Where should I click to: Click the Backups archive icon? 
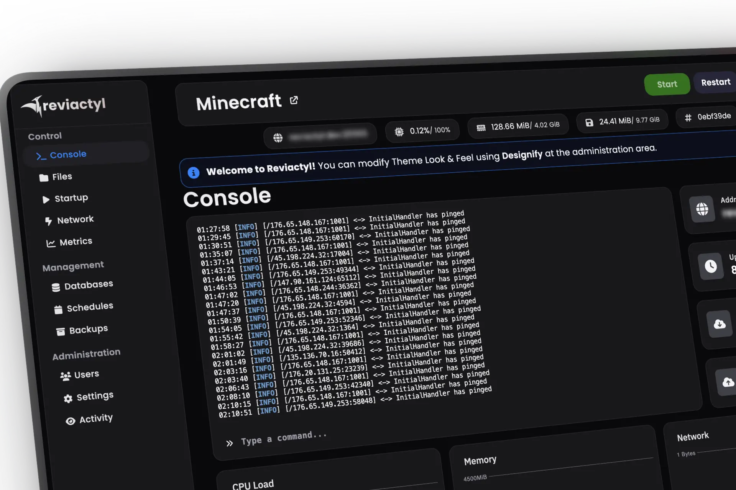pos(61,332)
